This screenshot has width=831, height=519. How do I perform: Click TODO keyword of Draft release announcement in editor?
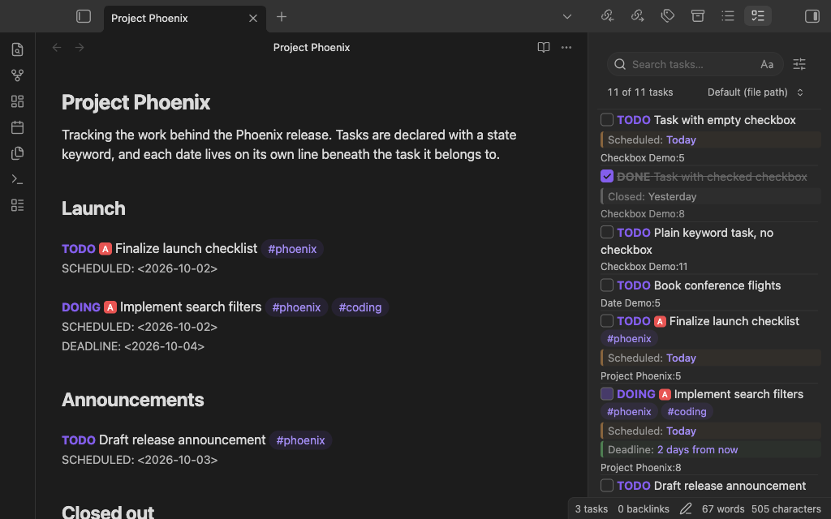(x=79, y=440)
